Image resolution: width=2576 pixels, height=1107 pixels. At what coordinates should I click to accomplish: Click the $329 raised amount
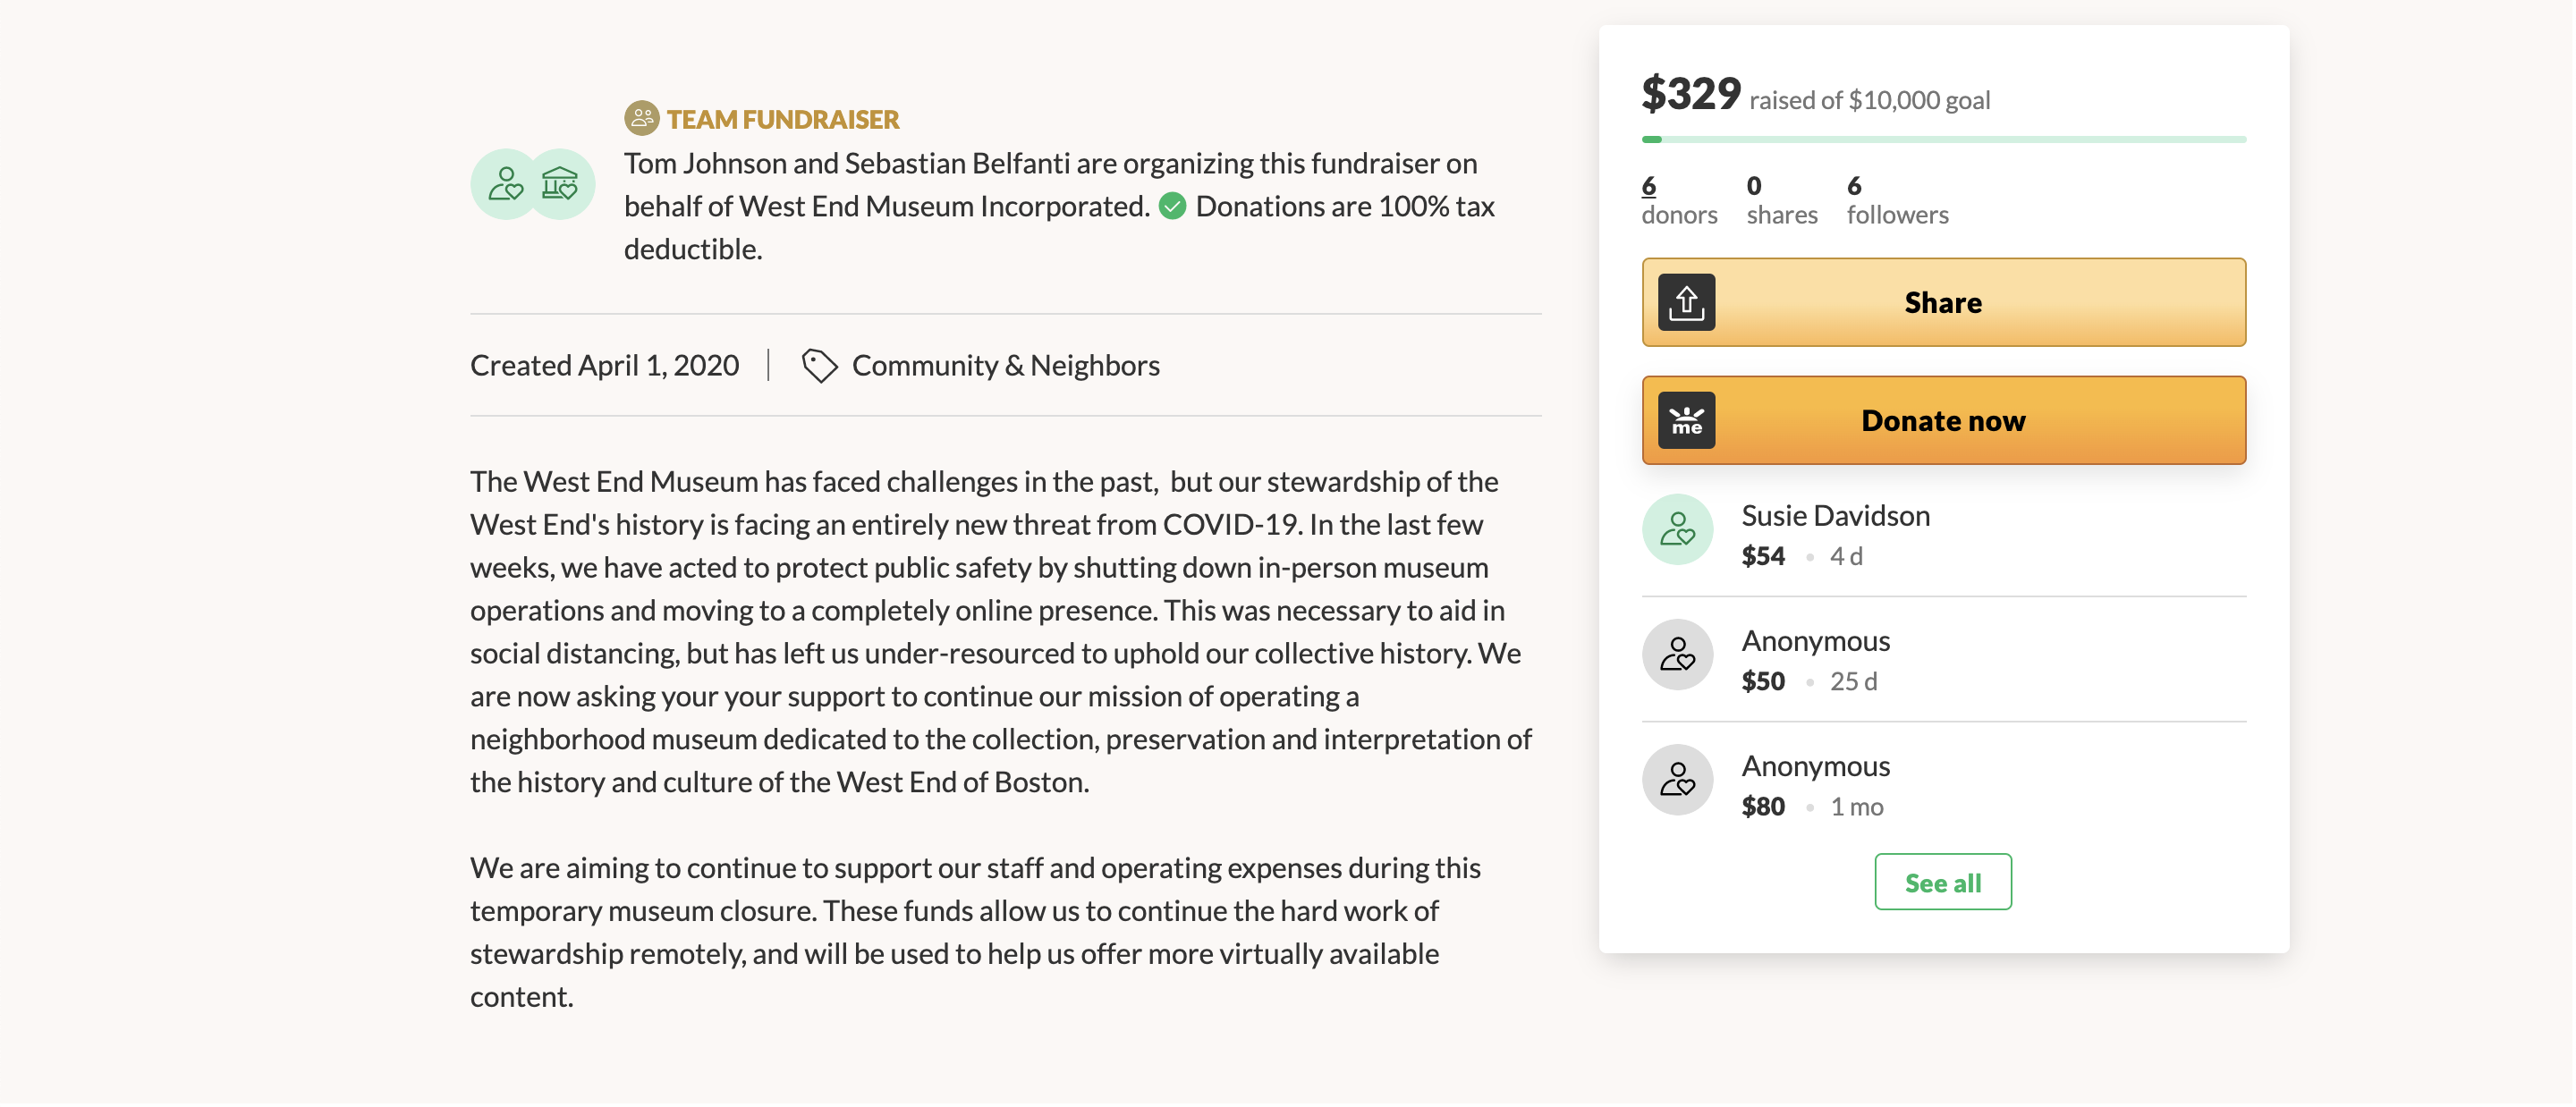pos(1690,94)
